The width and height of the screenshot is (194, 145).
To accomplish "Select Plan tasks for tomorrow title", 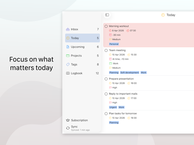I will [123, 113].
